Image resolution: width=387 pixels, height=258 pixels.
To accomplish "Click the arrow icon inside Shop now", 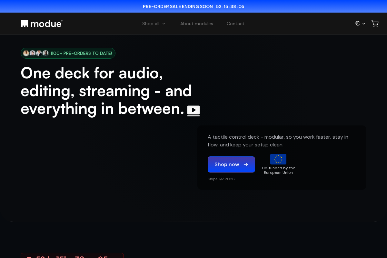I will pos(246,164).
